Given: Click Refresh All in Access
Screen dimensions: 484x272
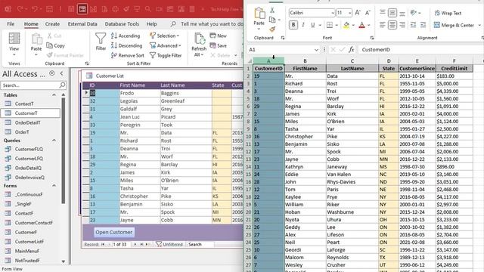Looking at the screenshot, I should pos(199,45).
